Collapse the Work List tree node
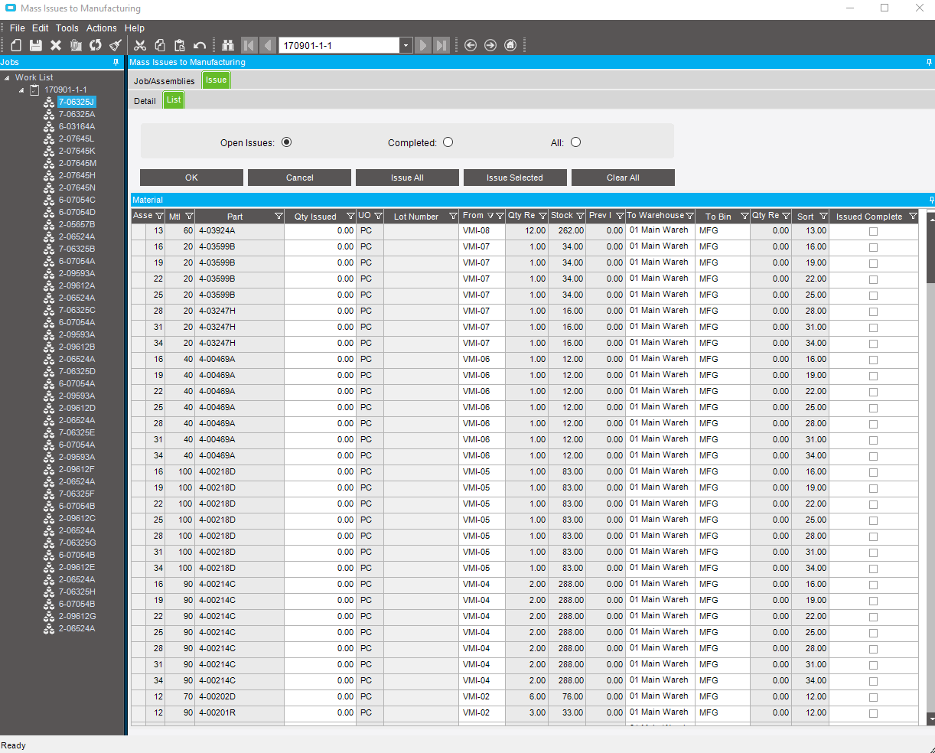935x753 pixels. coord(7,78)
